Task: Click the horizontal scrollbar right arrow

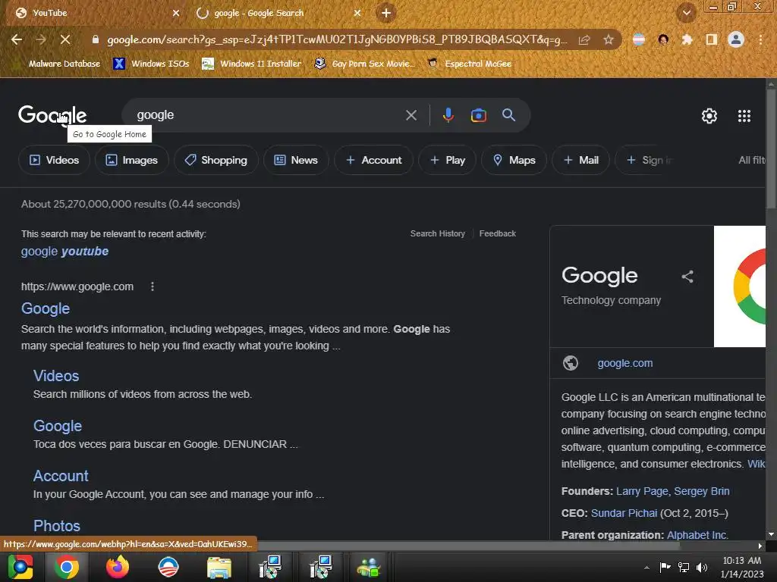Action: [760, 546]
